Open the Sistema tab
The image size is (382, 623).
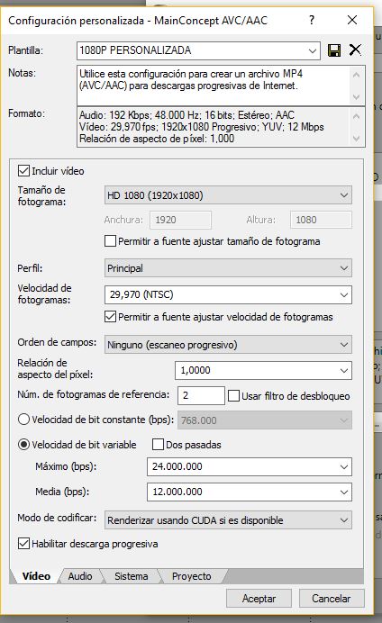click(x=132, y=576)
